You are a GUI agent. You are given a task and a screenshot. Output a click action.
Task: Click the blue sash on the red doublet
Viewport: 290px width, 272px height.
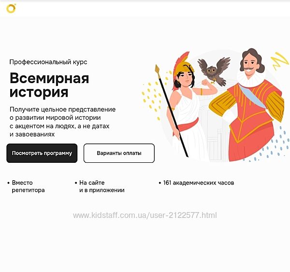253,97
